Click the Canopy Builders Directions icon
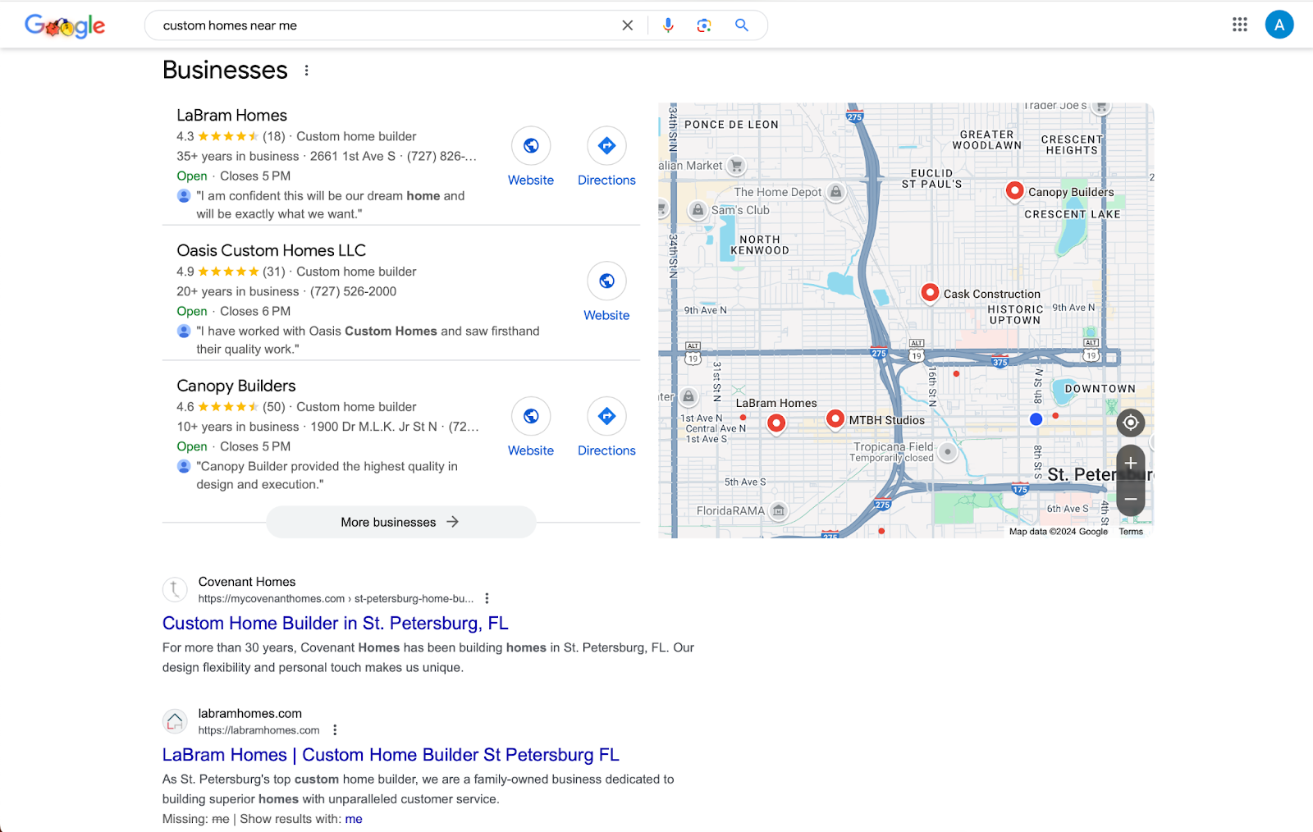The width and height of the screenshot is (1313, 832). [x=606, y=417]
